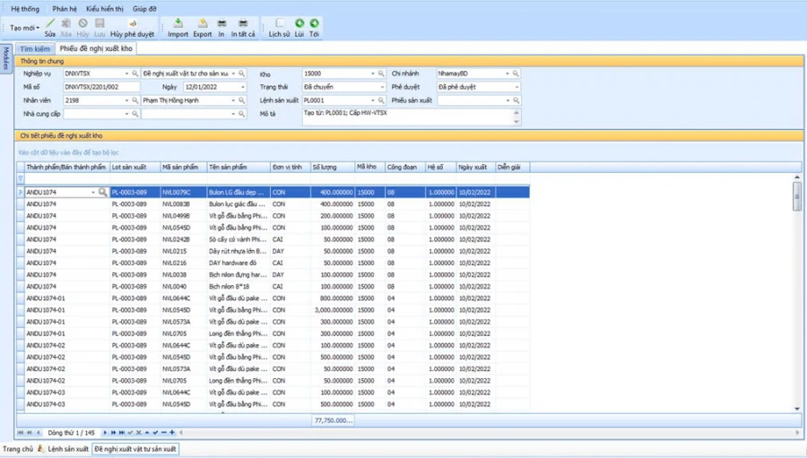
Task: Click the minus (remove row) navigator icon
Action: pyautogui.click(x=164, y=433)
